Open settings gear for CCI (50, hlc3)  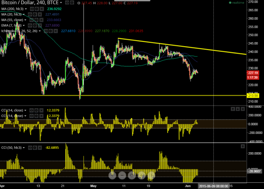pyautogui.click(x=35, y=148)
